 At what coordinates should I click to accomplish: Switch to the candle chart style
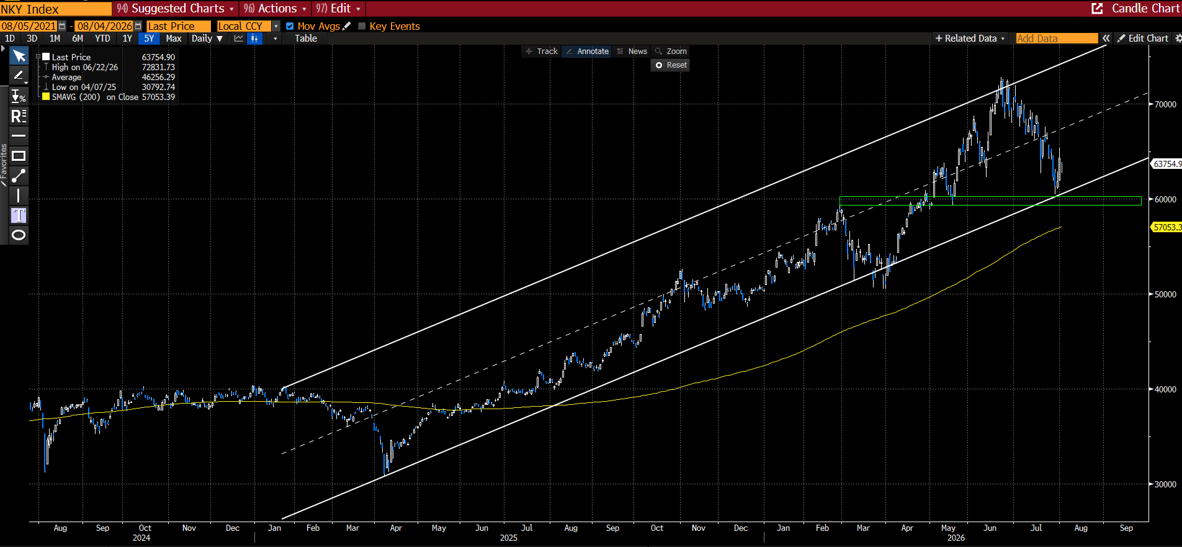[254, 38]
